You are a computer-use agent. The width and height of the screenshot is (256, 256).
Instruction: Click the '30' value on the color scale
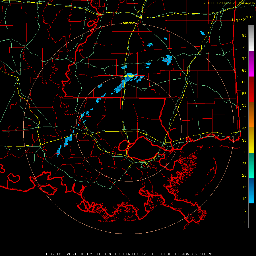coord(244,152)
